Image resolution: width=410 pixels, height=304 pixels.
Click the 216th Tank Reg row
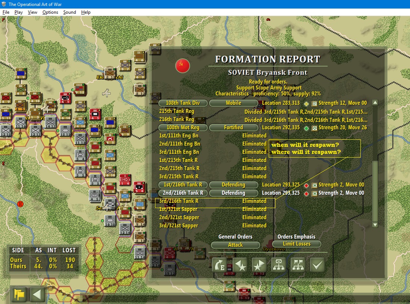[x=263, y=120]
